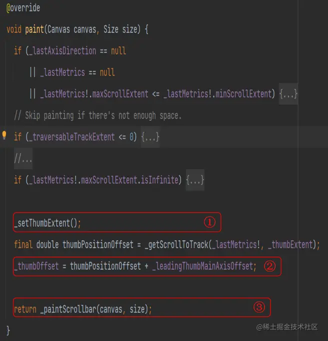328x341 pixels.
Task: Click the circled number 1 marker
Action: (209, 223)
